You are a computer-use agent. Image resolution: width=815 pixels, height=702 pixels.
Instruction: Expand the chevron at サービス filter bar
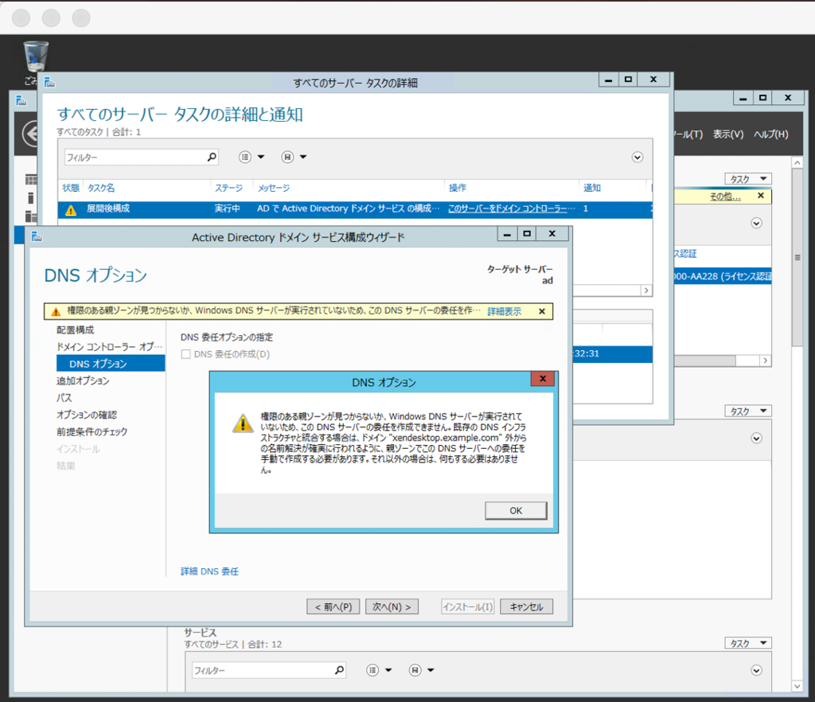click(x=756, y=670)
